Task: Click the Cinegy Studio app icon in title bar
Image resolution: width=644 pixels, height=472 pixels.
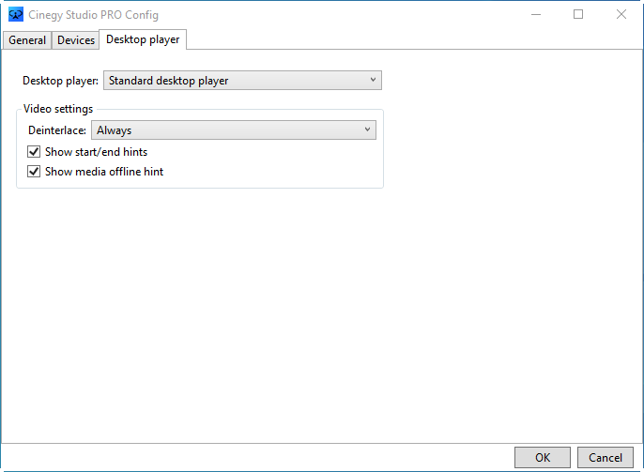Action: pyautogui.click(x=16, y=15)
